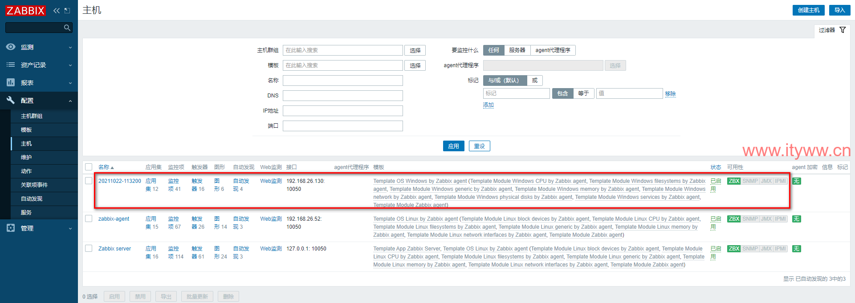This screenshot has width=855, height=303.
Task: Select 等于 tag operator
Action: tap(583, 93)
